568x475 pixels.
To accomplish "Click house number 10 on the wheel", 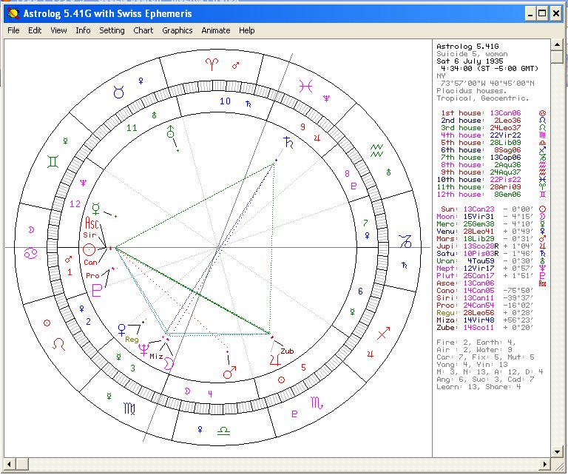I will point(225,101).
